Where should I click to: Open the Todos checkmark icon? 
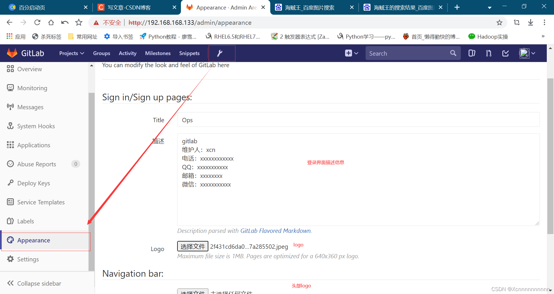[x=506, y=53]
